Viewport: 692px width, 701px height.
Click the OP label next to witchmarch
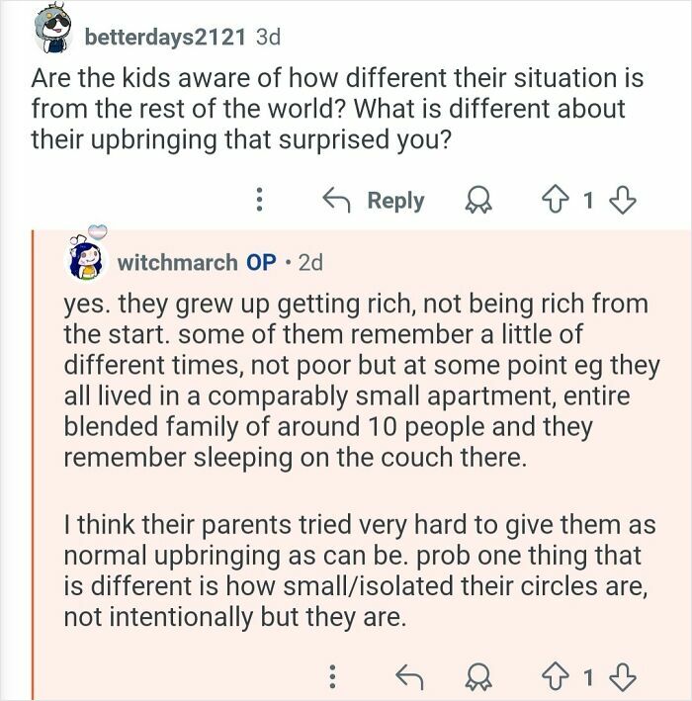(x=261, y=262)
